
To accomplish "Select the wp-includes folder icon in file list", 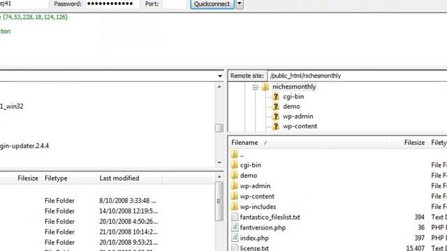I will (x=235, y=207).
